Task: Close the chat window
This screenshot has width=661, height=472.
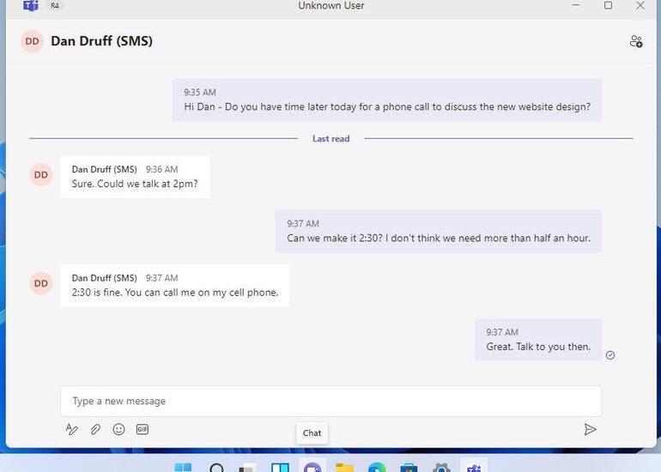Action: pyautogui.click(x=640, y=5)
